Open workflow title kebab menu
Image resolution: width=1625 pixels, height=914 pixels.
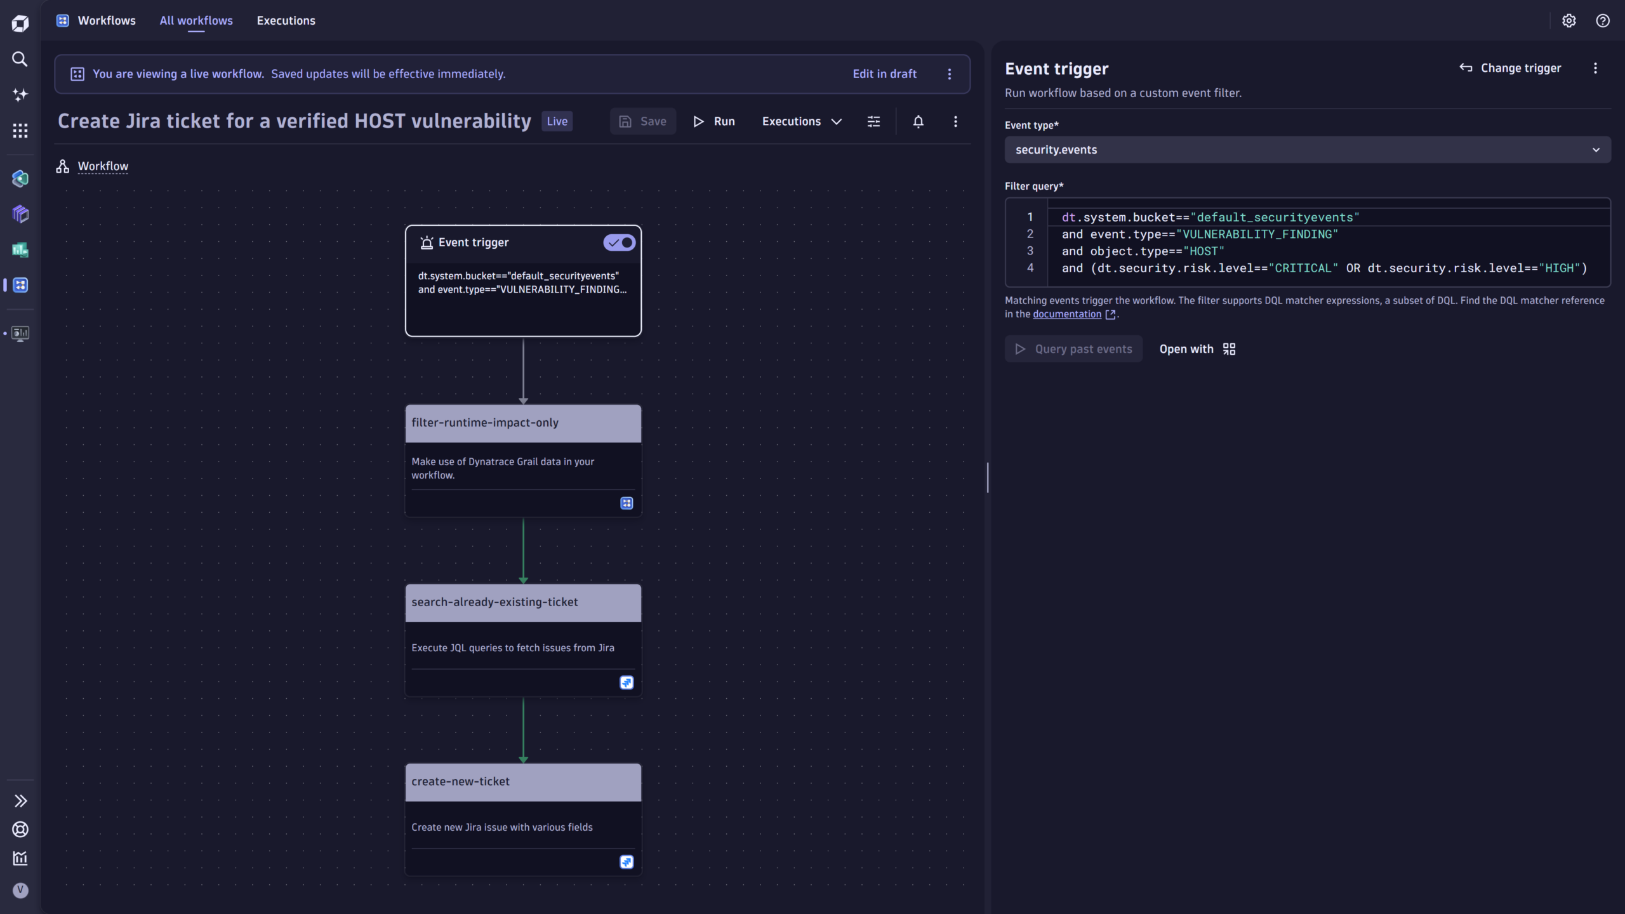click(955, 121)
